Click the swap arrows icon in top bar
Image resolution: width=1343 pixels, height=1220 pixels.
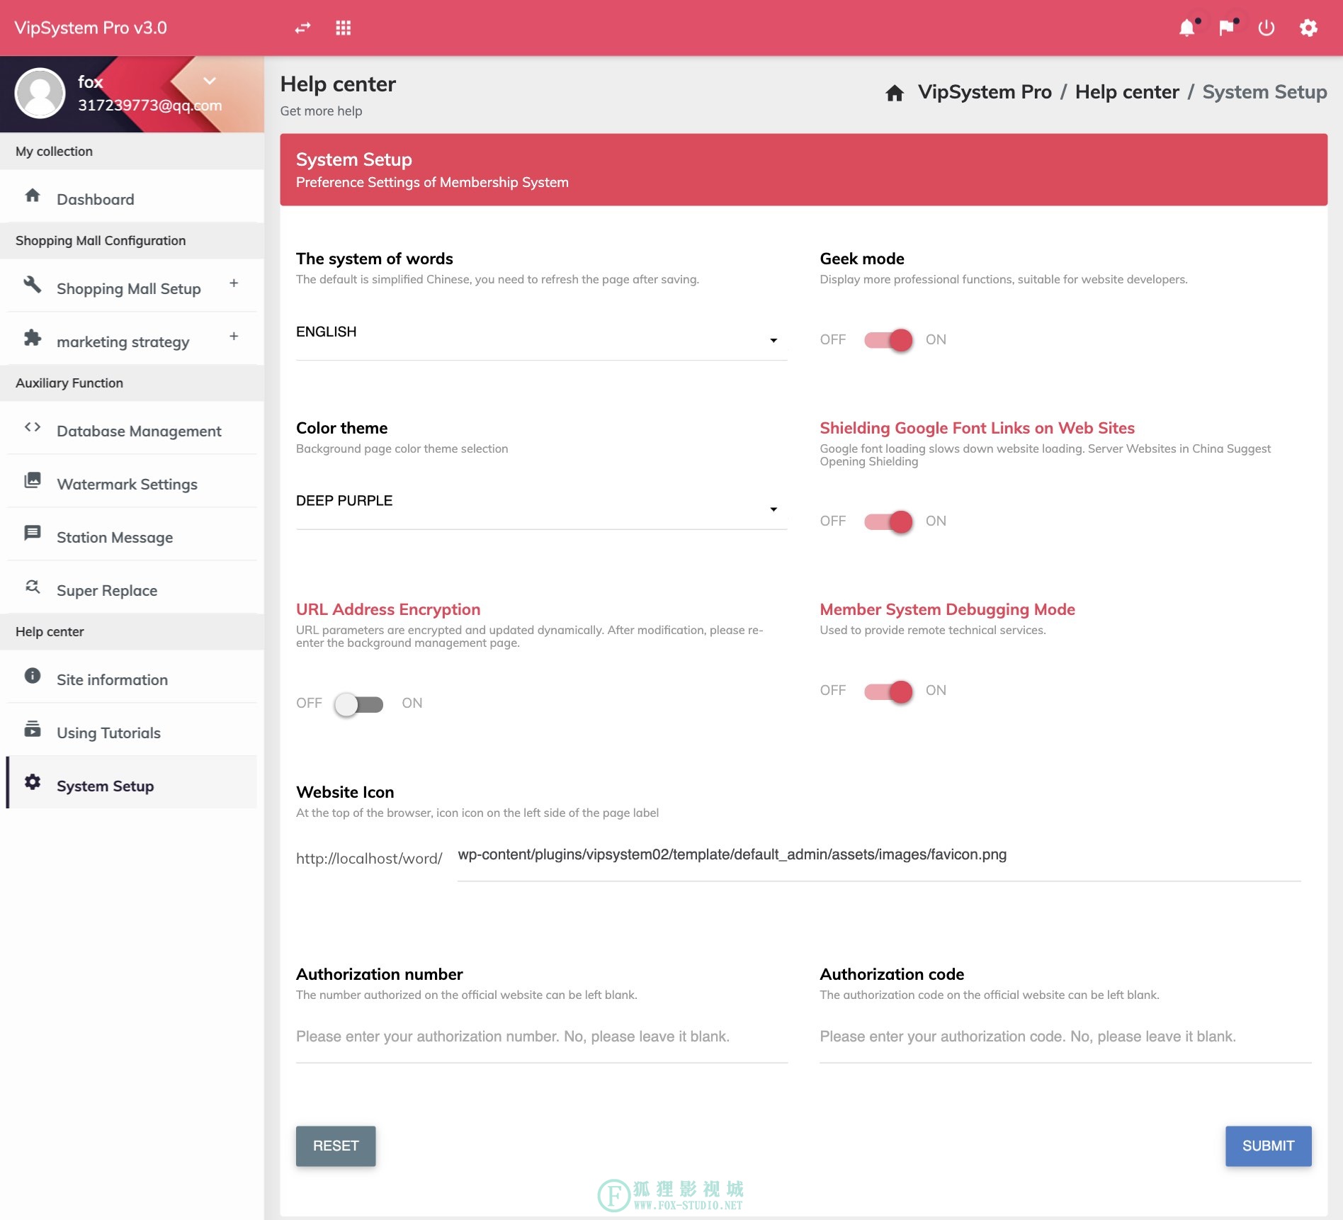point(302,28)
